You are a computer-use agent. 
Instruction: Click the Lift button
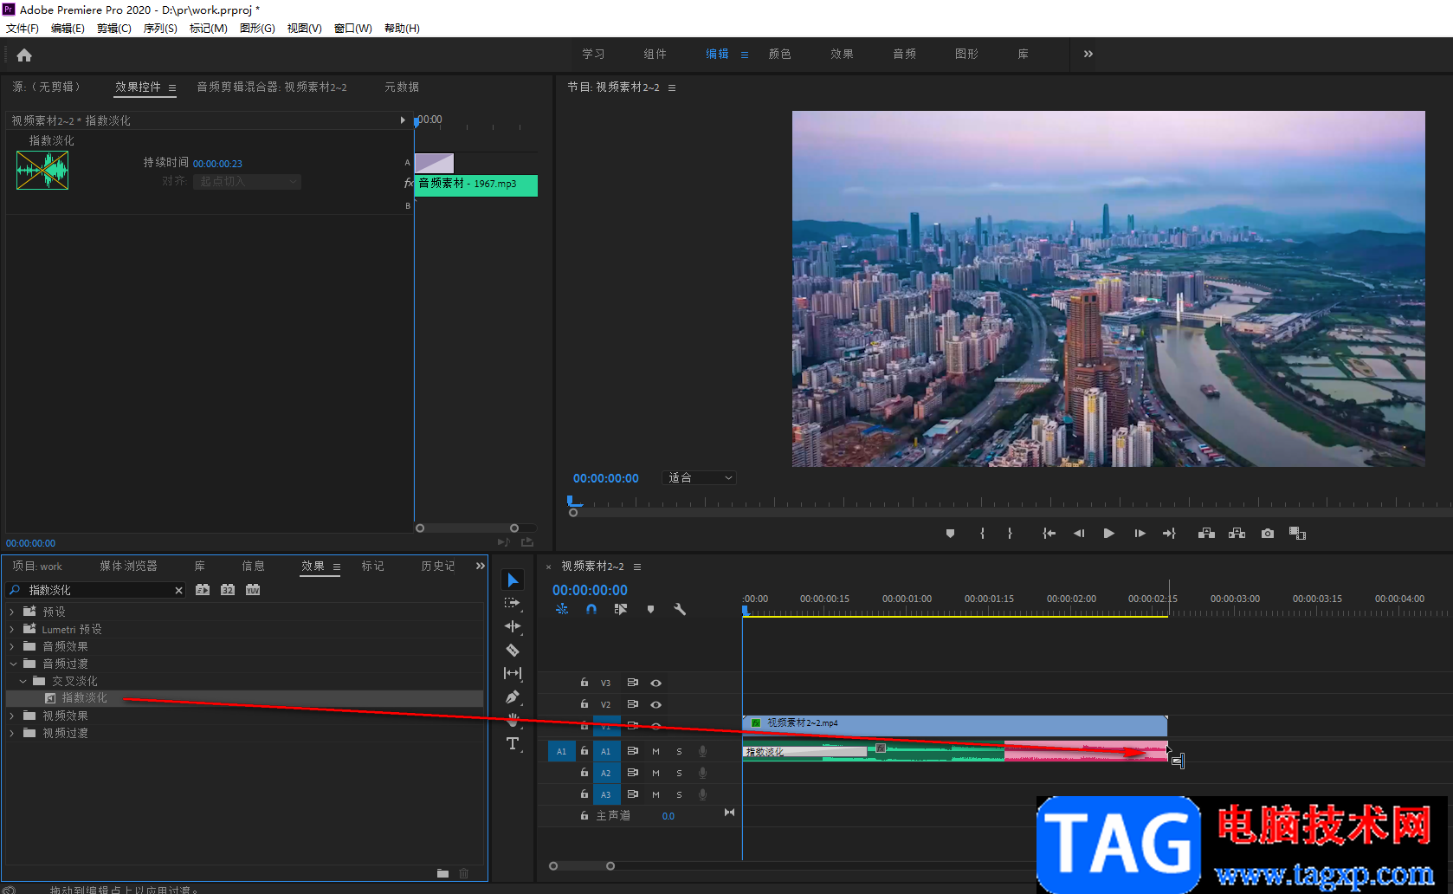coord(1206,534)
